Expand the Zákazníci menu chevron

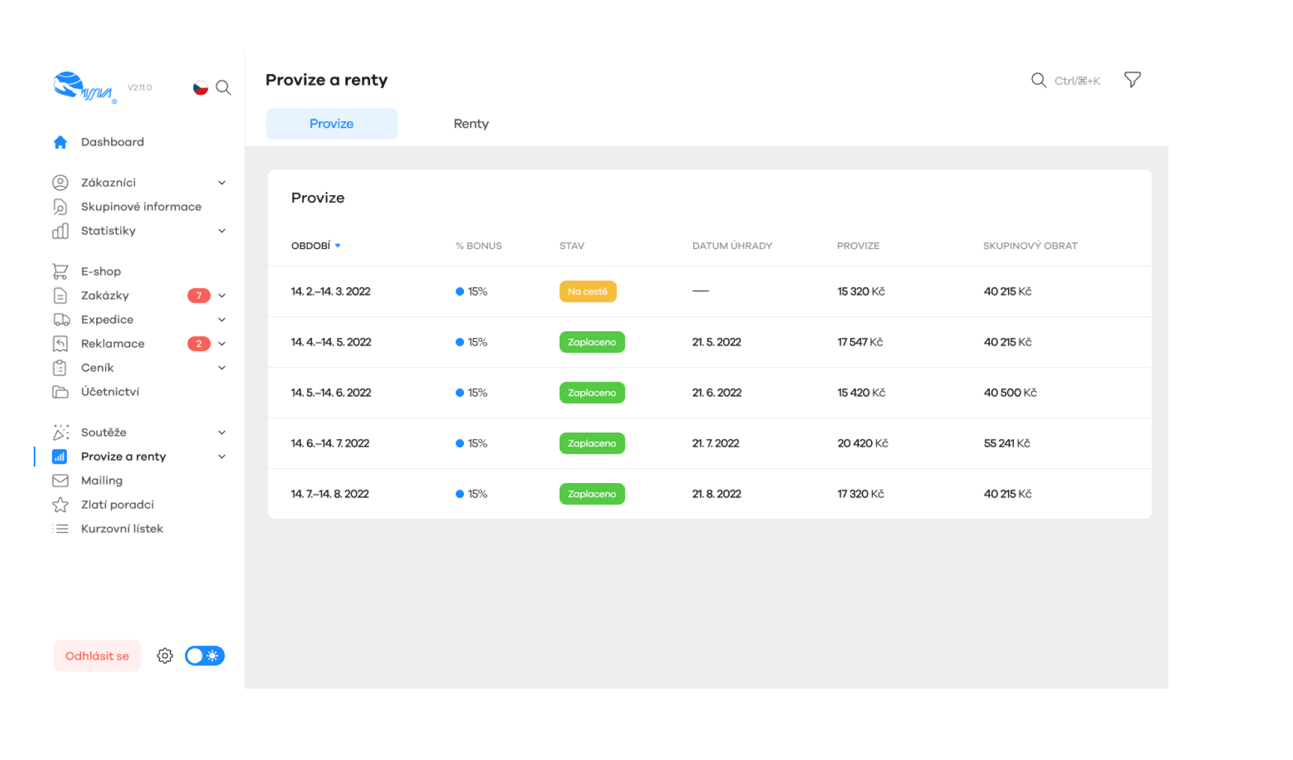pos(222,183)
